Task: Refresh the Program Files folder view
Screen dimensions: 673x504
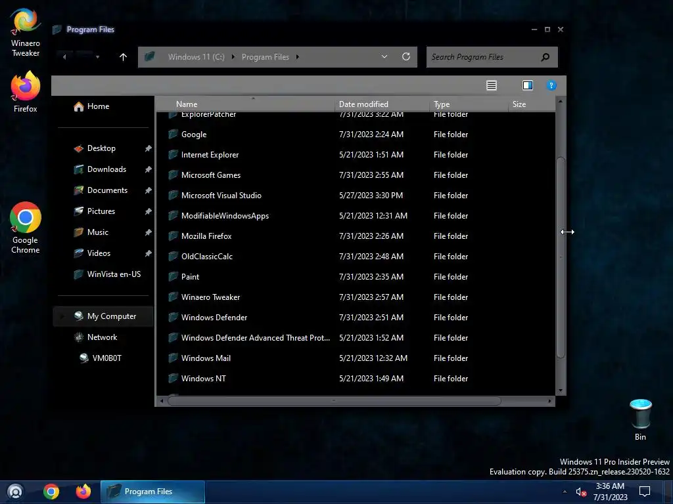Action: pyautogui.click(x=406, y=56)
